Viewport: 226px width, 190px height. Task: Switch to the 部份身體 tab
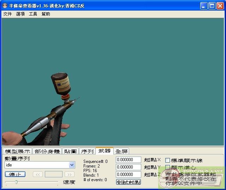pos(47,151)
